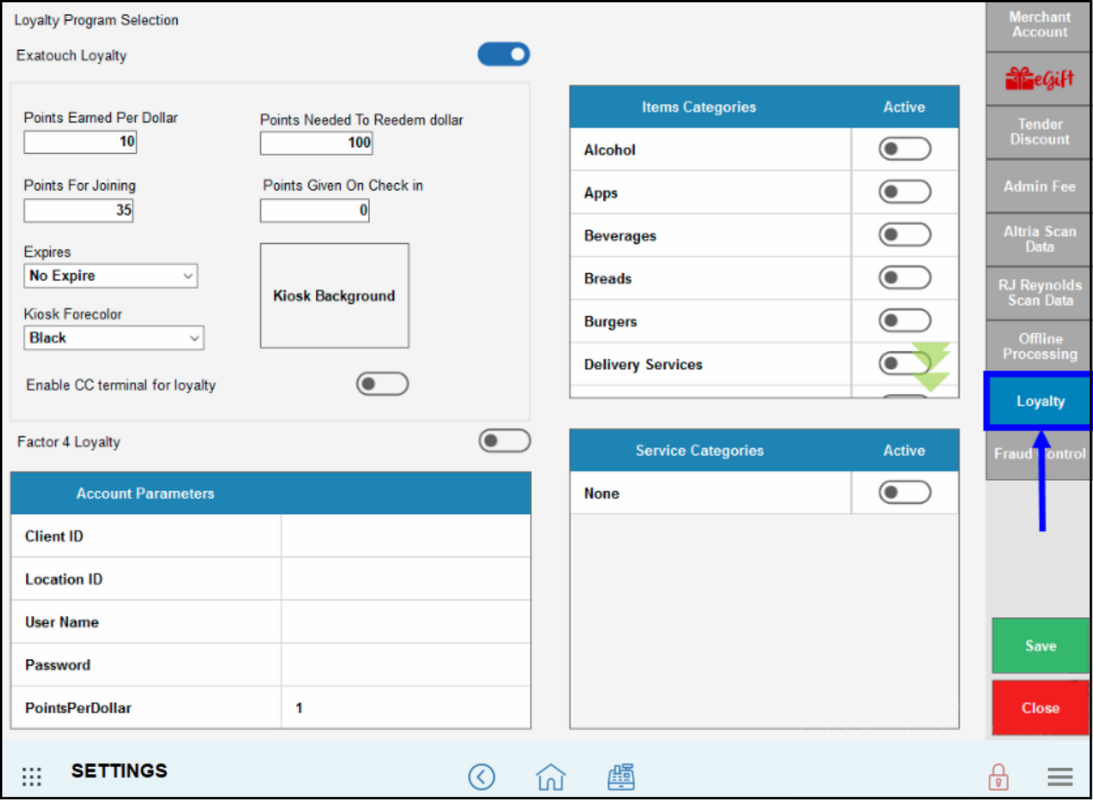This screenshot has height=800, width=1093.
Task: Select the Delivery Services row label
Action: pyautogui.click(x=643, y=364)
